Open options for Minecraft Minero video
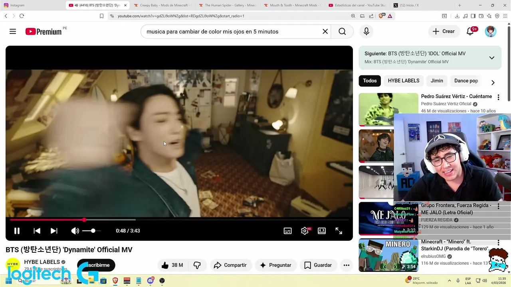Image resolution: width=511 pixels, height=287 pixels. pyautogui.click(x=498, y=243)
